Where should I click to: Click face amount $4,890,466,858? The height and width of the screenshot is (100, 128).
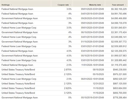pyautogui.click(x=119, y=18)
